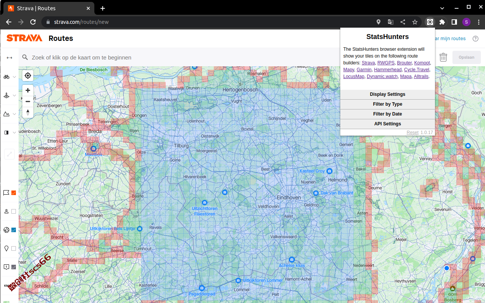Open the Alltrails link
The height and width of the screenshot is (303, 485).
tap(421, 77)
